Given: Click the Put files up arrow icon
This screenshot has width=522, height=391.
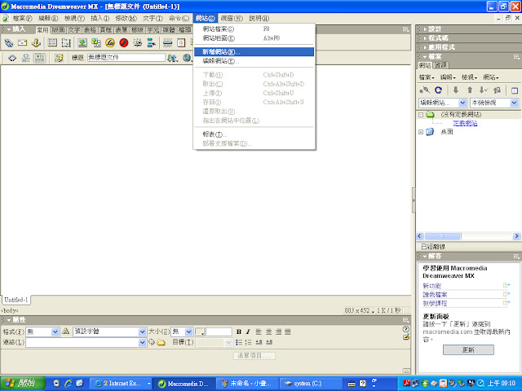Looking at the screenshot, I should click(470, 90).
